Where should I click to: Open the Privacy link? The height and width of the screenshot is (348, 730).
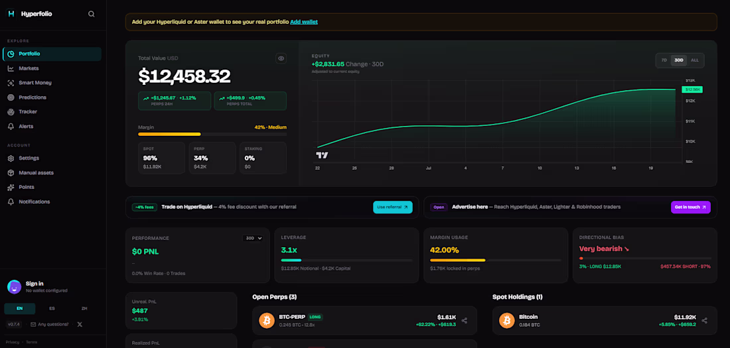click(x=13, y=342)
